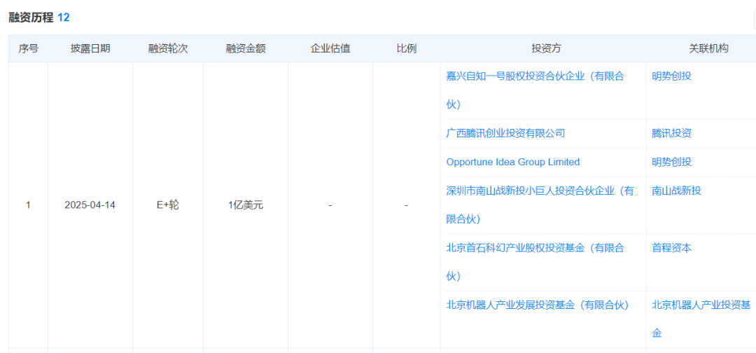Viewport: 756px width, 353px height.
Task: Click the financing count number 12
Action: [64, 18]
